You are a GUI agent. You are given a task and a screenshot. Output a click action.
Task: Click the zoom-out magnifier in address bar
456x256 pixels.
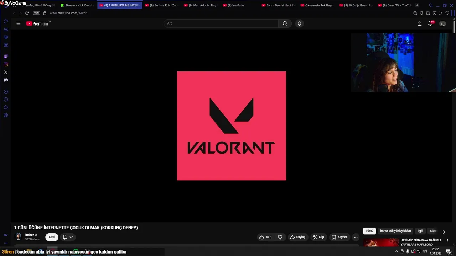point(415,13)
